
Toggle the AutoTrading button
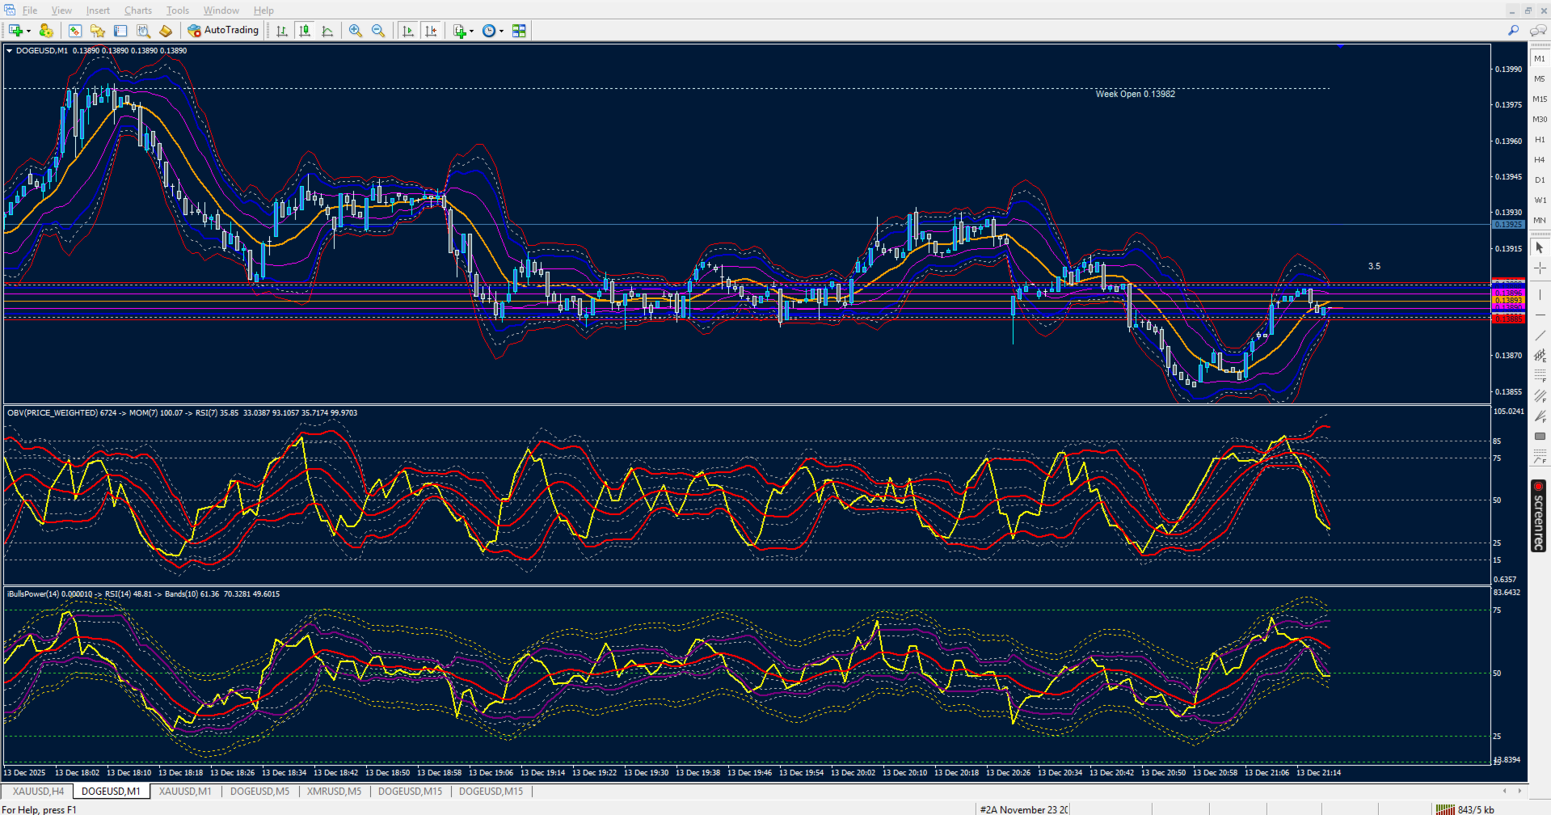[x=223, y=31]
